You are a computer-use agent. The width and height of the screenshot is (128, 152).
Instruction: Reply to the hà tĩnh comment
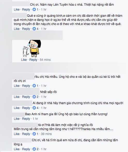tap(26, 149)
